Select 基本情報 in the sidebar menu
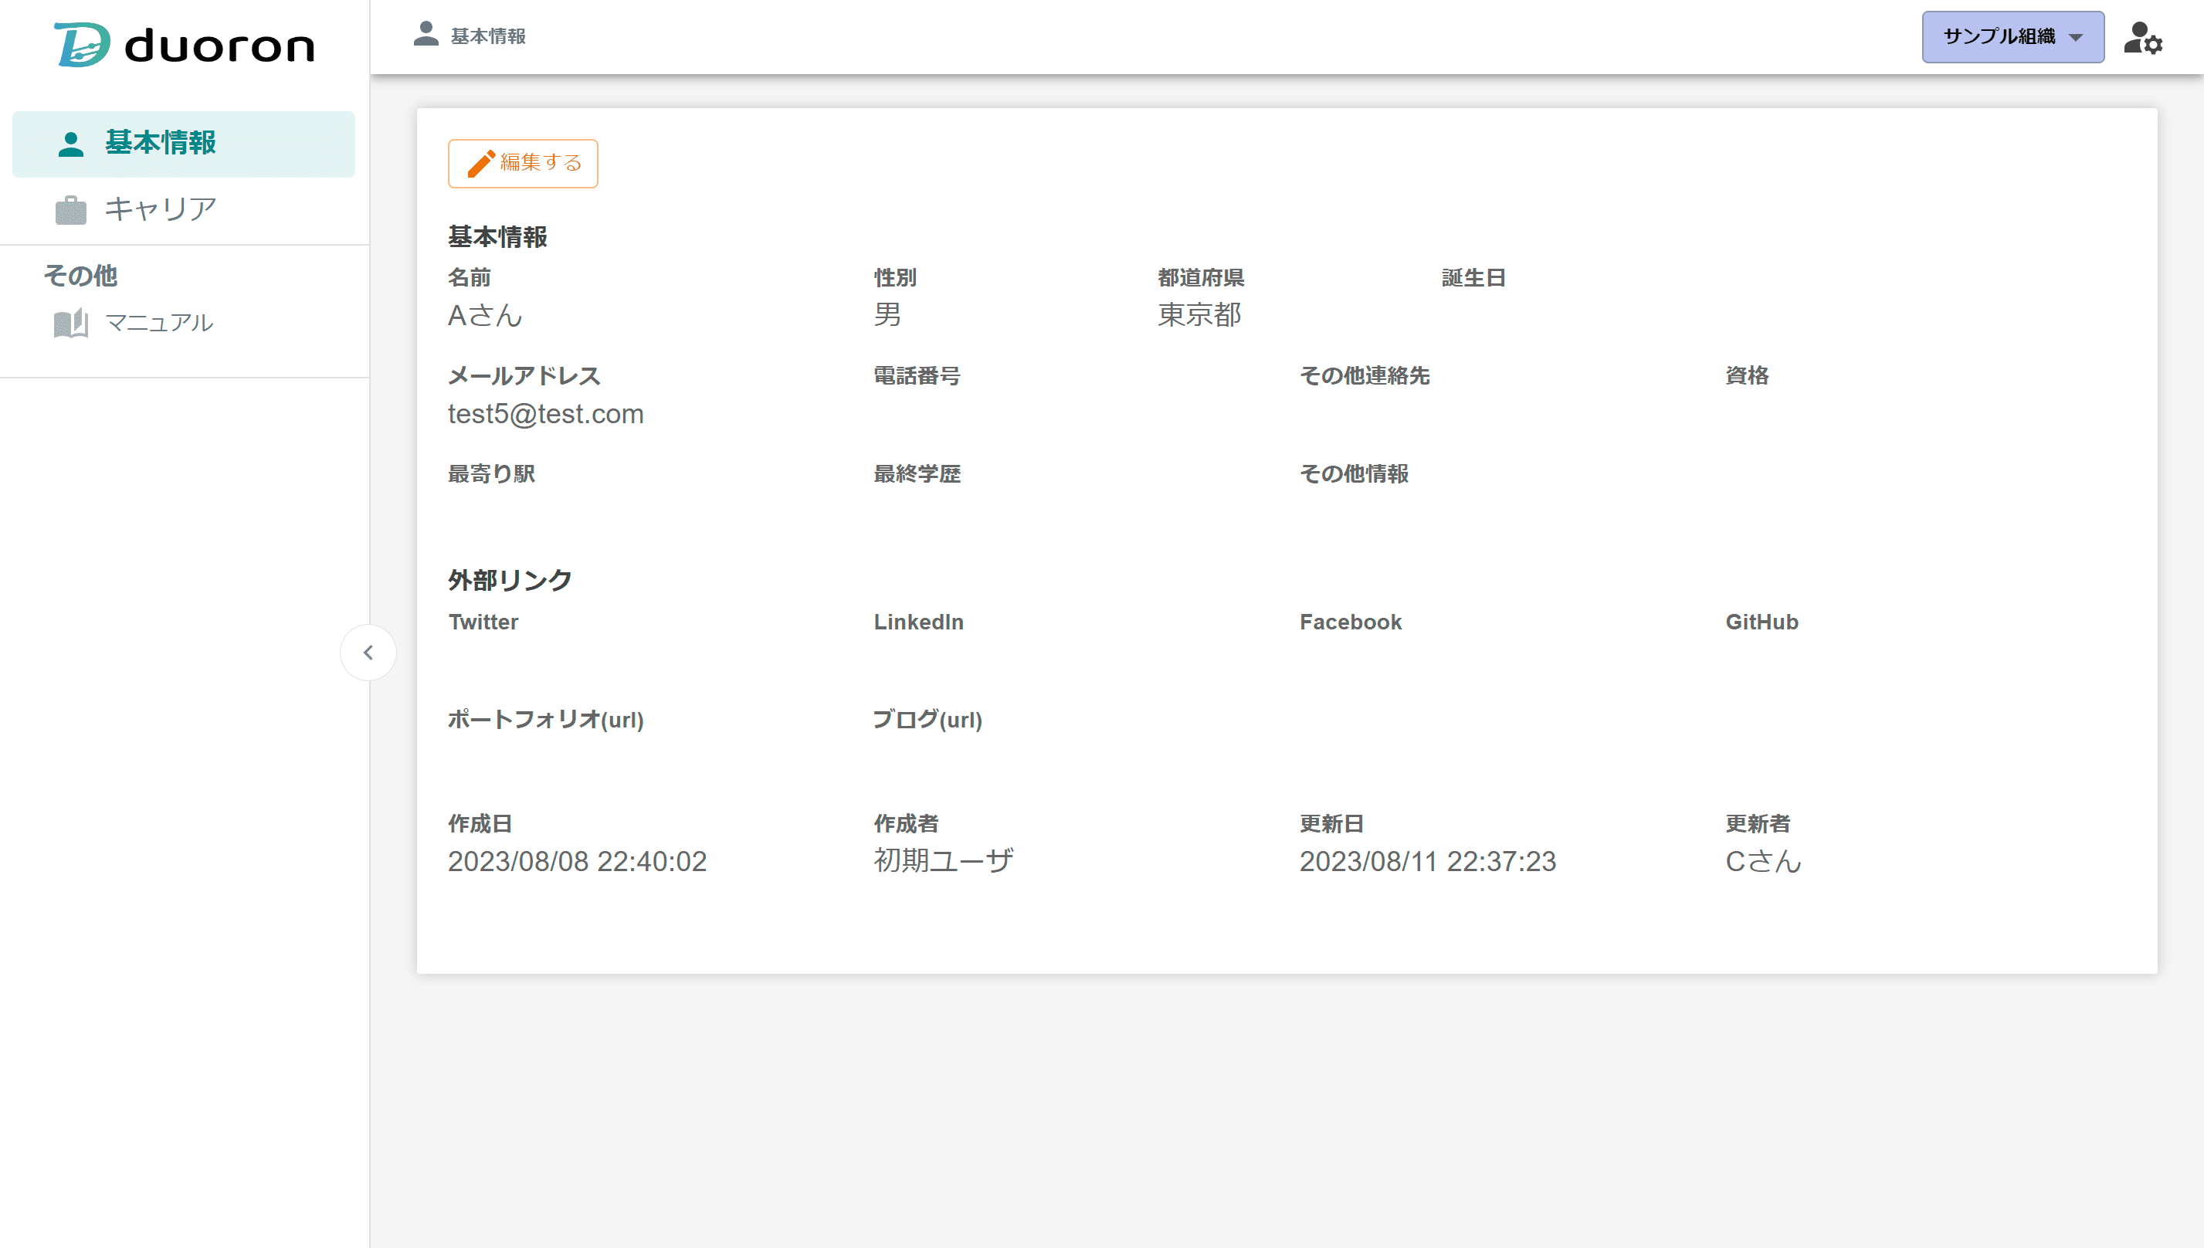The image size is (2204, 1248). (183, 144)
